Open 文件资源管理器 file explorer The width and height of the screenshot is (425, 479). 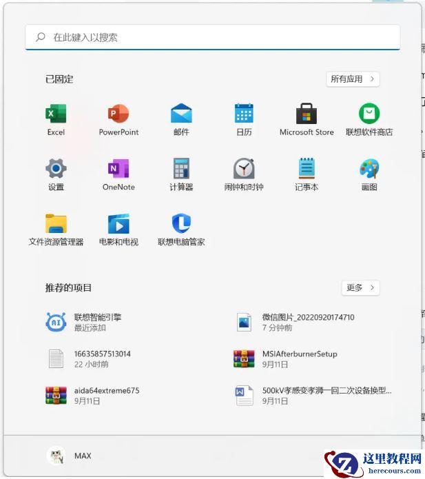click(56, 230)
